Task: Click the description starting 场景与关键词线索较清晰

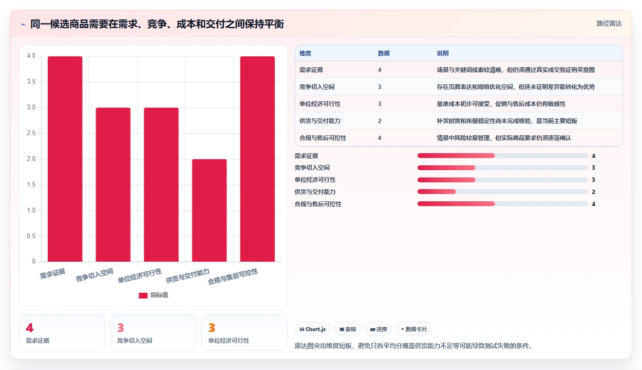Action: [516, 70]
